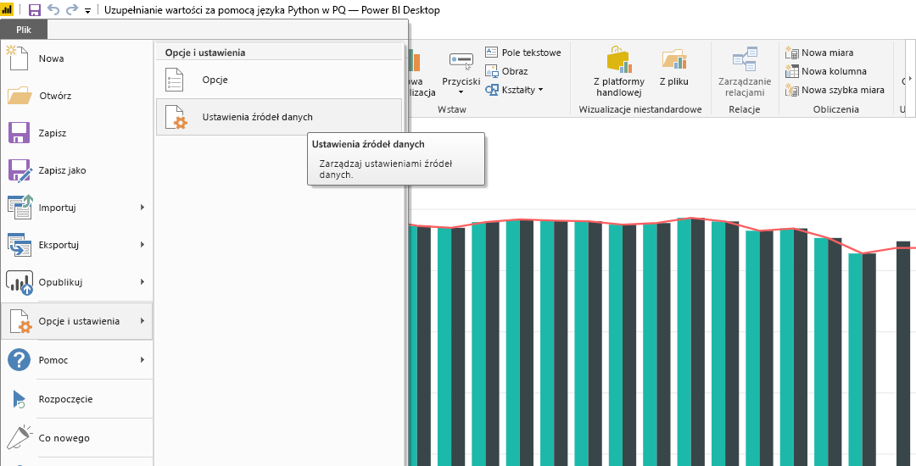
Task: Click the Eksportuj icon
Action: 20,244
